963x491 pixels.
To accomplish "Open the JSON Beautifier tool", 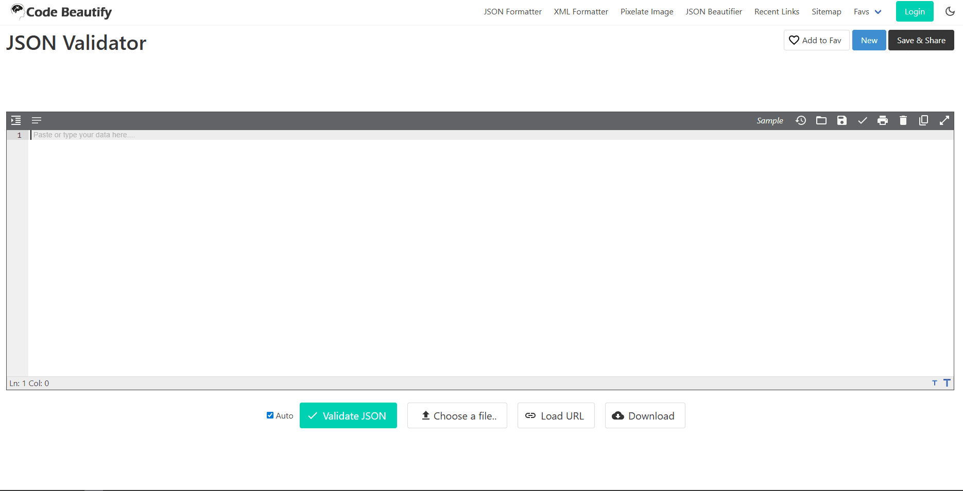I will click(714, 11).
